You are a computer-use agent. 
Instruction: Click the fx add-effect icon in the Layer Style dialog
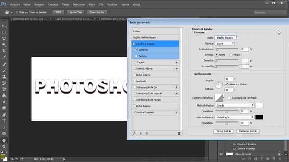point(135,133)
